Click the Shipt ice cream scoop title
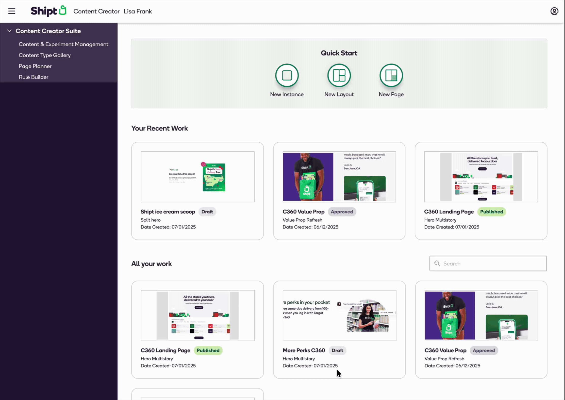 click(168, 212)
